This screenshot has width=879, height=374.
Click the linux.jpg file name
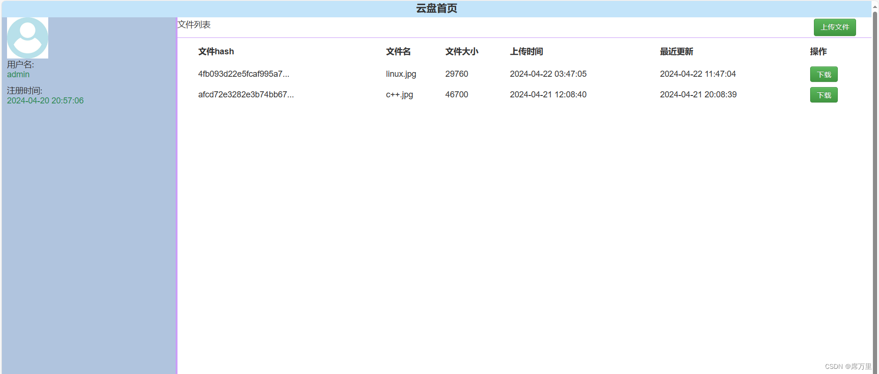[401, 74]
